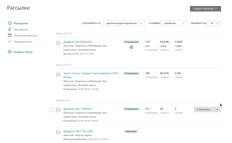Open the Запланированные folder
Image resolution: width=232 pixels, height=143 pixels.
[25, 35]
